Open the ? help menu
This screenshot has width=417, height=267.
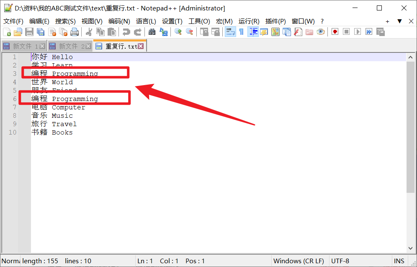click(x=322, y=21)
